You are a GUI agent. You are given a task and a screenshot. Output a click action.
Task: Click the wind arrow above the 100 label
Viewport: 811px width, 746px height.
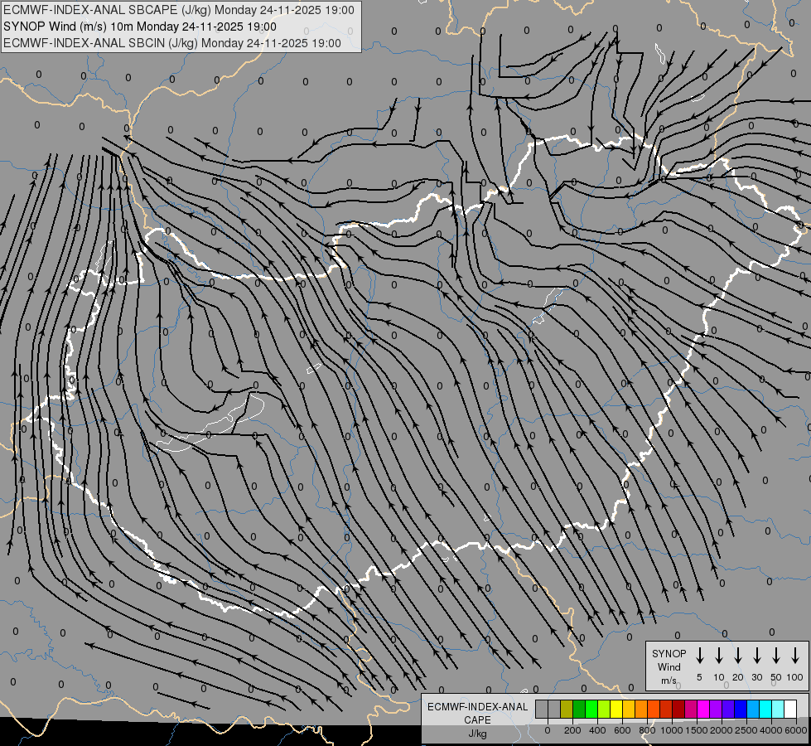point(795,655)
